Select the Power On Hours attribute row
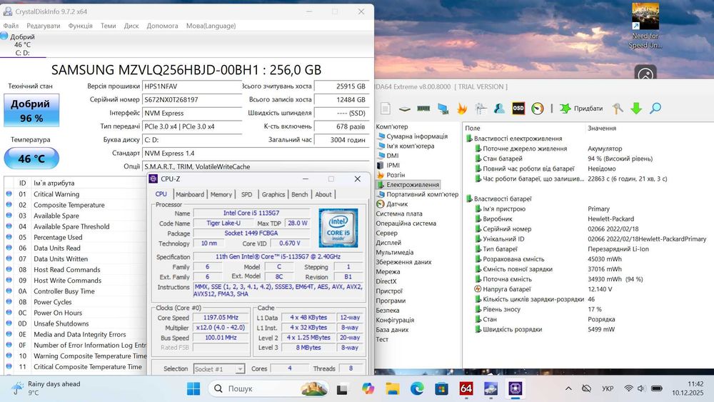This screenshot has width=714, height=402. tap(76, 313)
